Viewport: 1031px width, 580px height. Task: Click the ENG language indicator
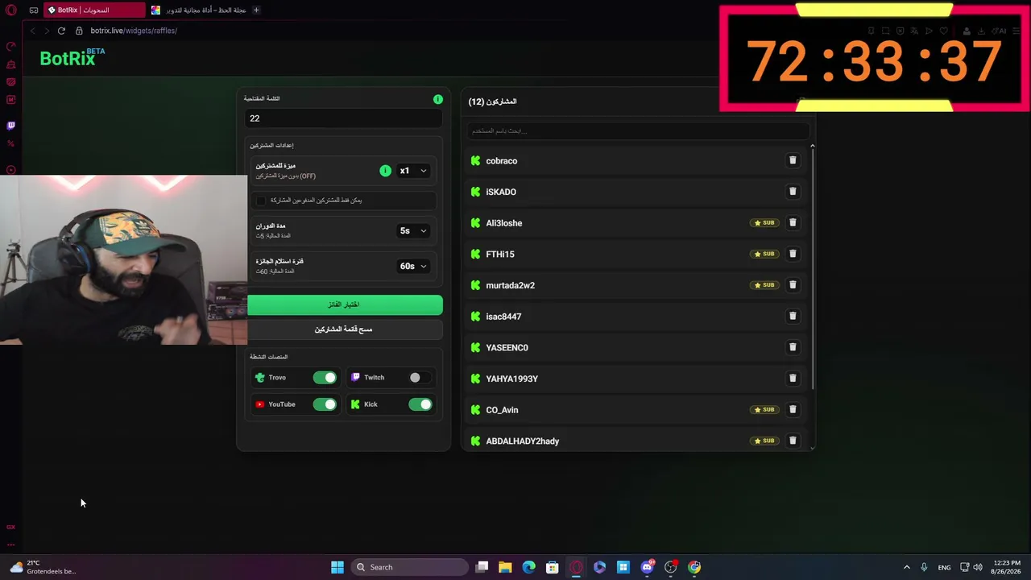944,567
